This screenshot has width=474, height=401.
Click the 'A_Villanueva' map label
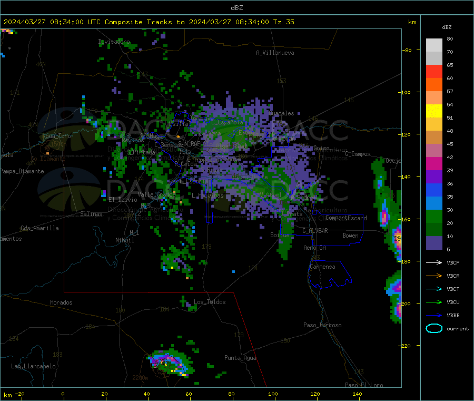(x=275, y=53)
